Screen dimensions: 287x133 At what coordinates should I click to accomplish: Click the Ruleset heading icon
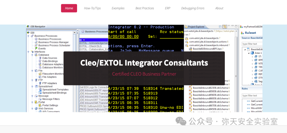point(243,33)
